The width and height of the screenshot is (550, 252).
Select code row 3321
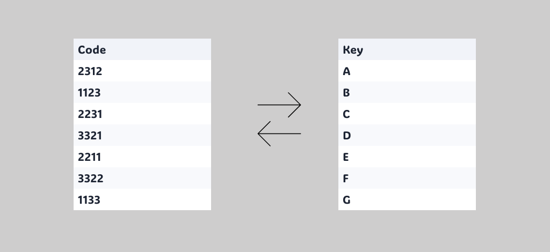tap(142, 135)
